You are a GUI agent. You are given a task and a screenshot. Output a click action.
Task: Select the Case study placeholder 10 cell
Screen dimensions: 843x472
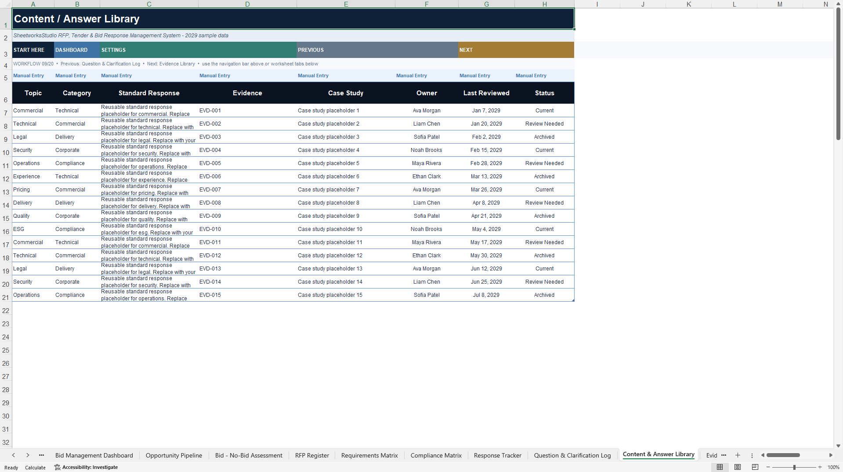tap(346, 229)
